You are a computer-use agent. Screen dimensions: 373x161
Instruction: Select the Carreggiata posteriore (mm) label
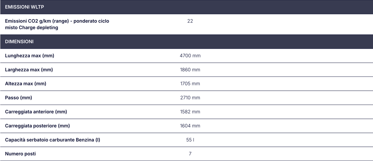38,126
